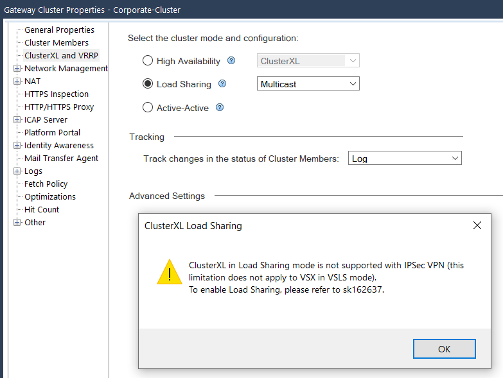Click the Tracking section heading
This screenshot has height=378, width=503.
pos(146,137)
